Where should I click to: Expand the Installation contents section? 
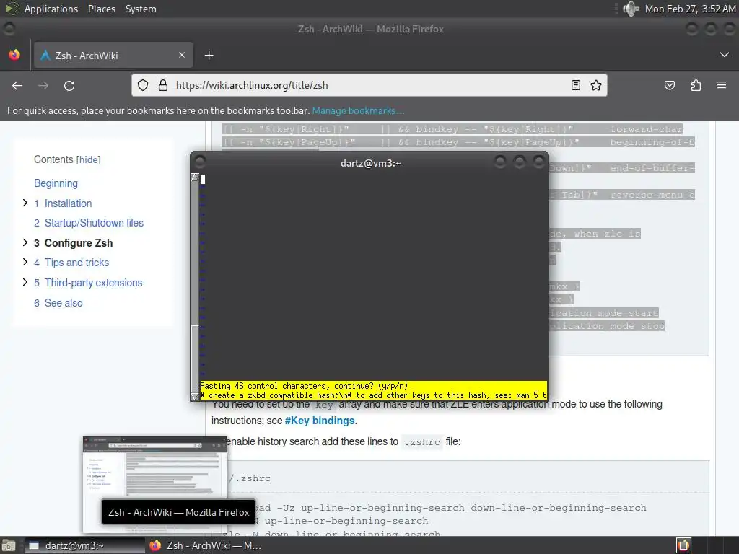(x=25, y=203)
